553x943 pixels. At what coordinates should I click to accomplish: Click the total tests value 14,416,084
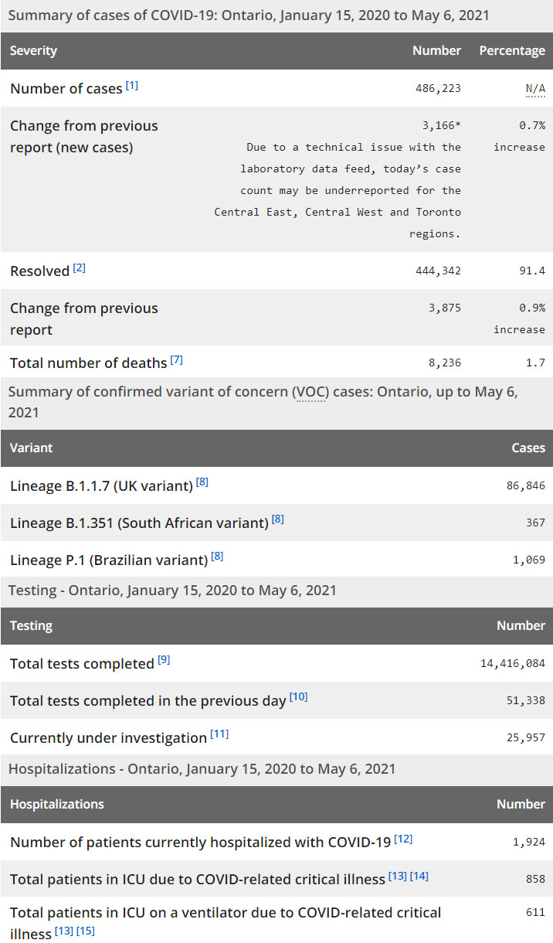512,664
